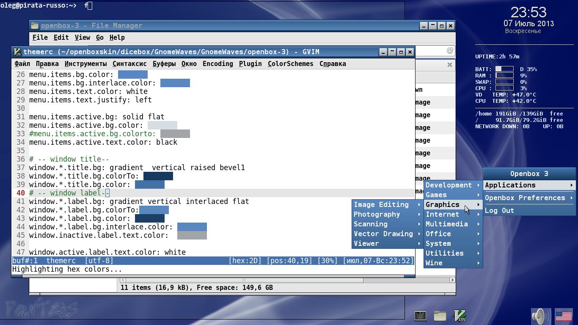578x325 pixels.
Task: Click the gray swatch on commented line 33
Action: (x=175, y=134)
